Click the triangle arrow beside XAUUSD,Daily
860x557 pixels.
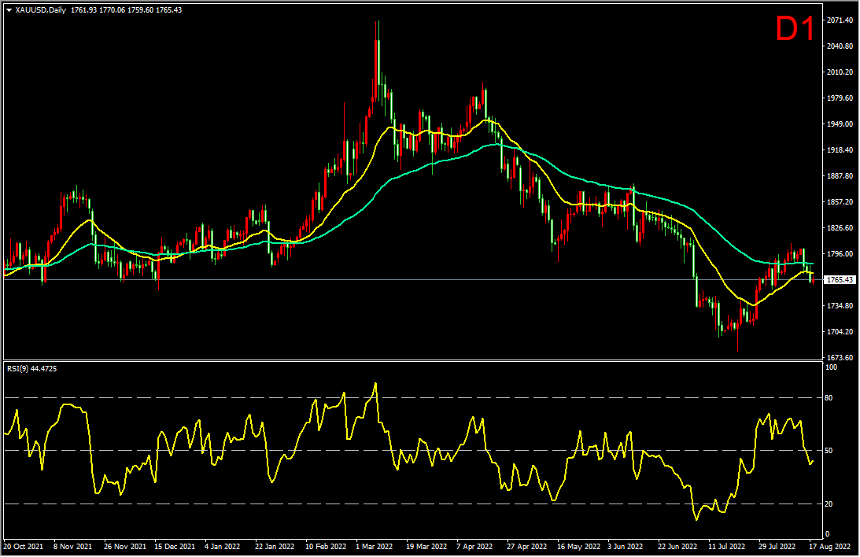click(x=9, y=10)
